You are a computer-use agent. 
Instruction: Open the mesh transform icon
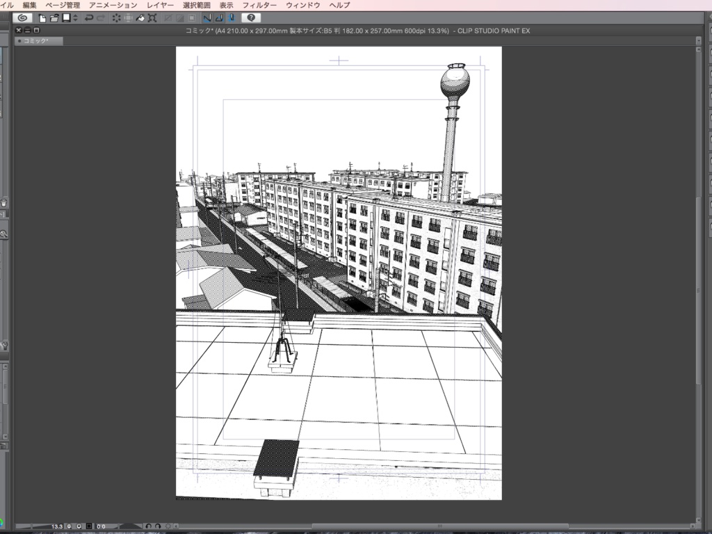pyautogui.click(x=152, y=17)
